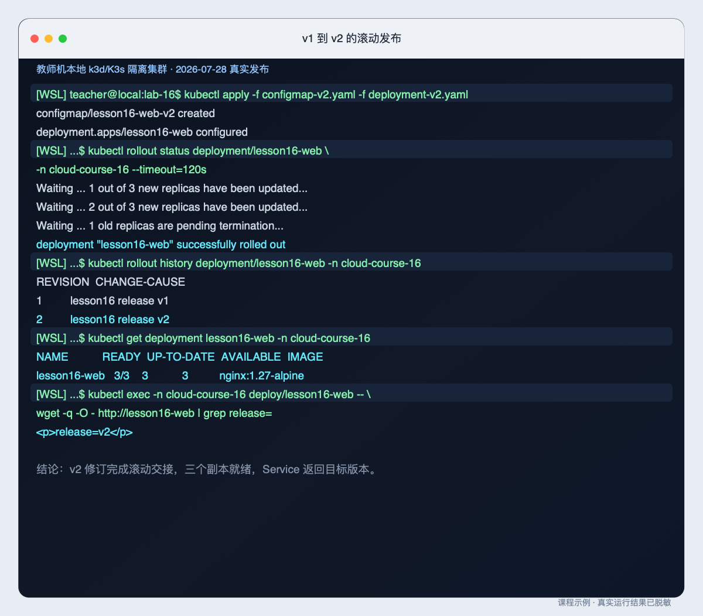
Task: Click 'Waiting ... 2 out of 3 new replicas' line
Action: pyautogui.click(x=172, y=207)
